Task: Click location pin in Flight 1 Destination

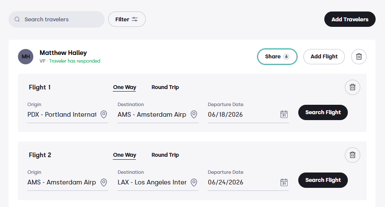Action: click(194, 114)
